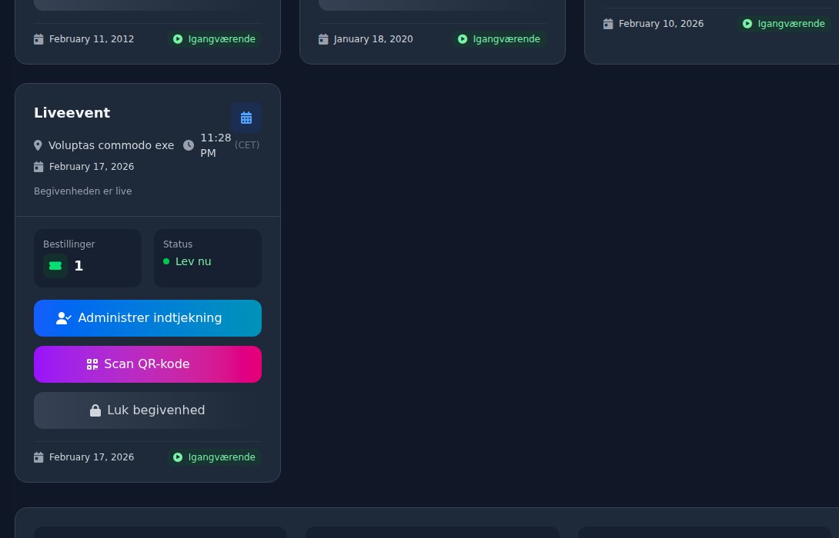Click the clock icon beside 11:28 PM
Viewport: 839px width, 538px height.
(x=189, y=145)
